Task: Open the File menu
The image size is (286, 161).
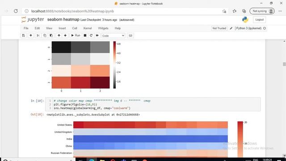Action: [x=26, y=28]
